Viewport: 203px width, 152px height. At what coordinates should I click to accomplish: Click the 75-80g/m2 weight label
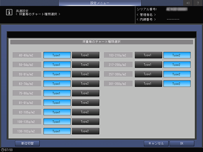(27, 93)
